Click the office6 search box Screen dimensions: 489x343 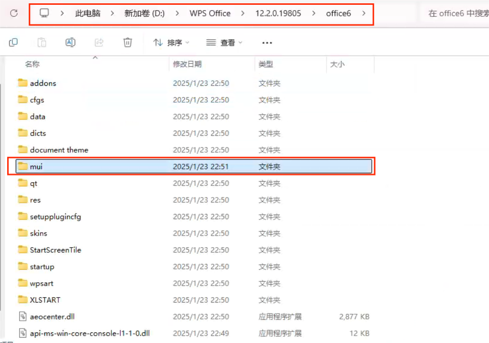(456, 13)
